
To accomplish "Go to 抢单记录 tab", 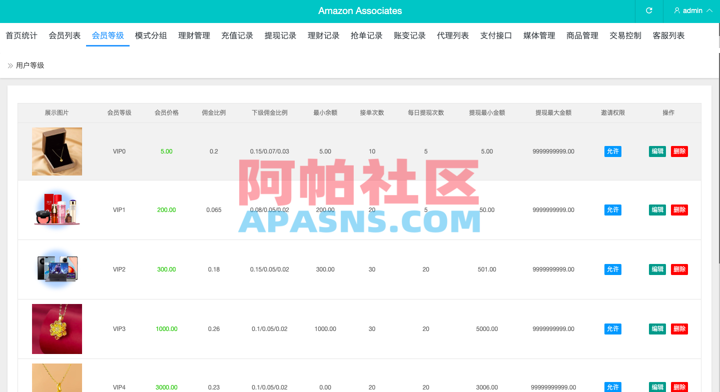I will (x=367, y=35).
